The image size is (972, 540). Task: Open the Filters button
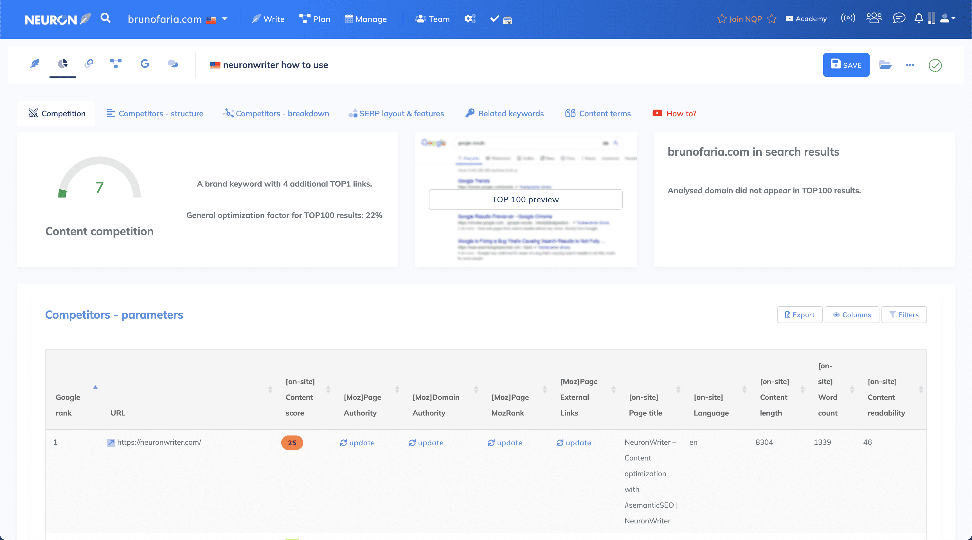[x=904, y=315]
